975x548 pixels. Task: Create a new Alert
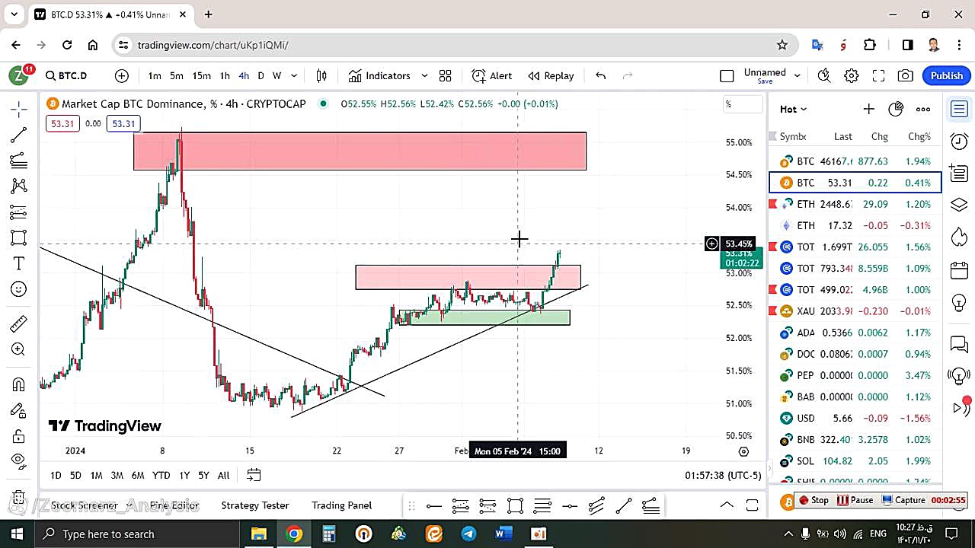[x=492, y=75]
